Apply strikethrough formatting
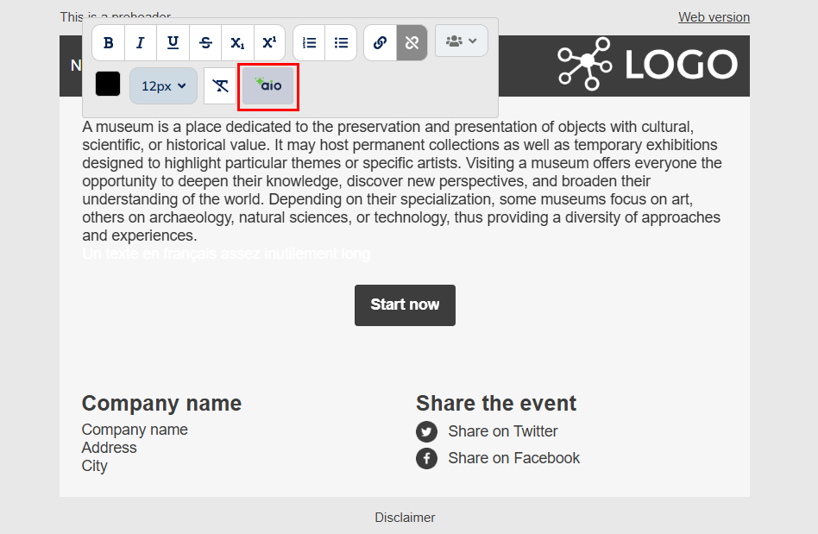818x534 pixels. point(205,43)
